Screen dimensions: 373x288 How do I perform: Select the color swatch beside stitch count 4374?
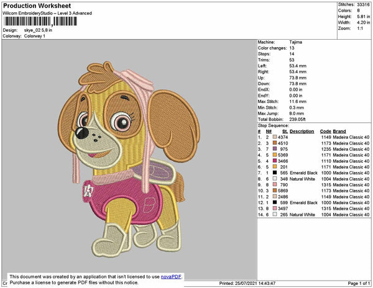point(275,137)
